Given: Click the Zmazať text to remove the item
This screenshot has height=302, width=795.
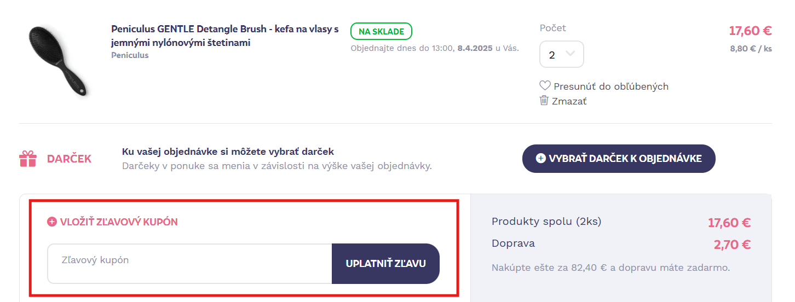Looking at the screenshot, I should (569, 101).
